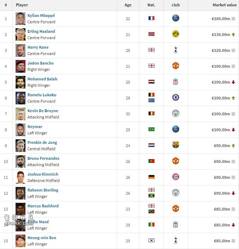The height and width of the screenshot is (249, 239).
Task: Click the red down arrow beside Salah's value
Action: point(233,82)
